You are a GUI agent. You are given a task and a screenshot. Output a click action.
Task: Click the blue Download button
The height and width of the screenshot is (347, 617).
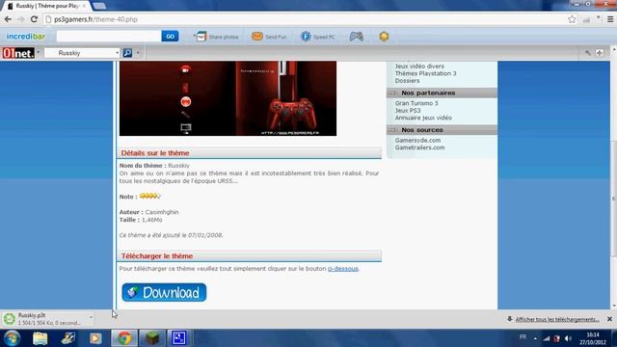click(x=164, y=292)
